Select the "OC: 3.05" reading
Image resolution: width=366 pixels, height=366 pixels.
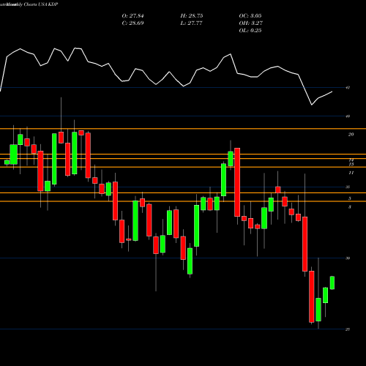point(250,16)
